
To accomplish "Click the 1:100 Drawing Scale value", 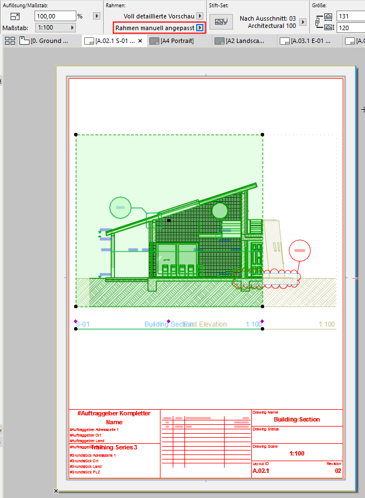I will [x=297, y=453].
